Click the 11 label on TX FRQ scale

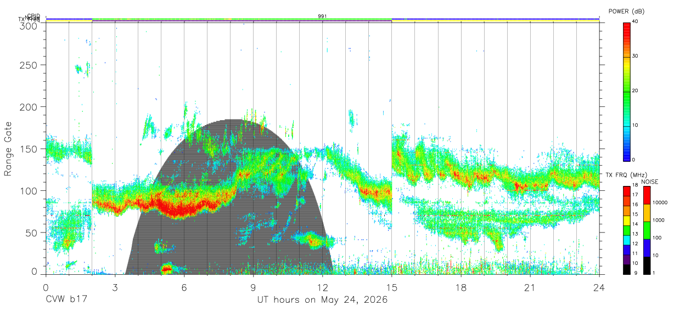coord(635,253)
